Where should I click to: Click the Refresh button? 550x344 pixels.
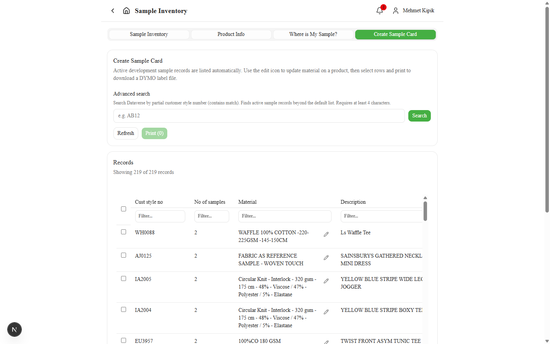tap(126, 133)
